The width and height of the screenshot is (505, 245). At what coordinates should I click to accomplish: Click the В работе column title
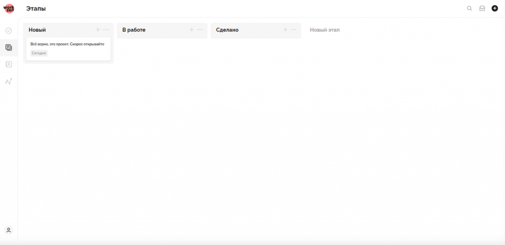(x=134, y=30)
